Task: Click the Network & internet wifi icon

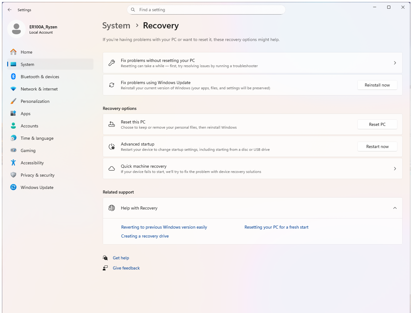Action: 13,89
